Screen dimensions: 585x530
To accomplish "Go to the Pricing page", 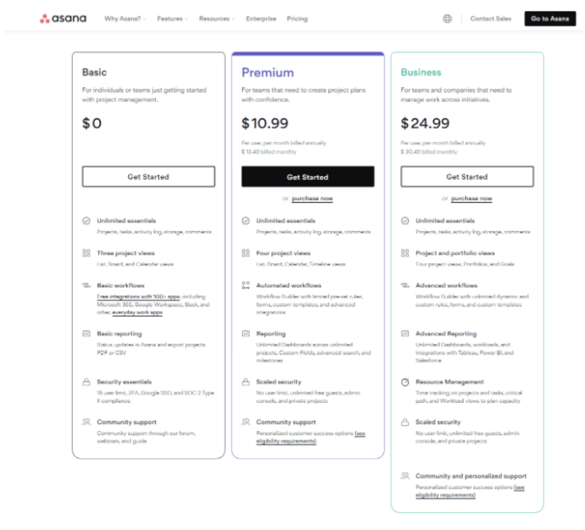I will click(297, 19).
